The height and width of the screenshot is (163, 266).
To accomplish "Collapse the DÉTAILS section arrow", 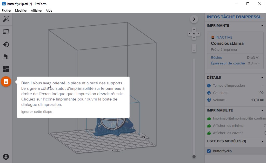I will tap(262, 78).
